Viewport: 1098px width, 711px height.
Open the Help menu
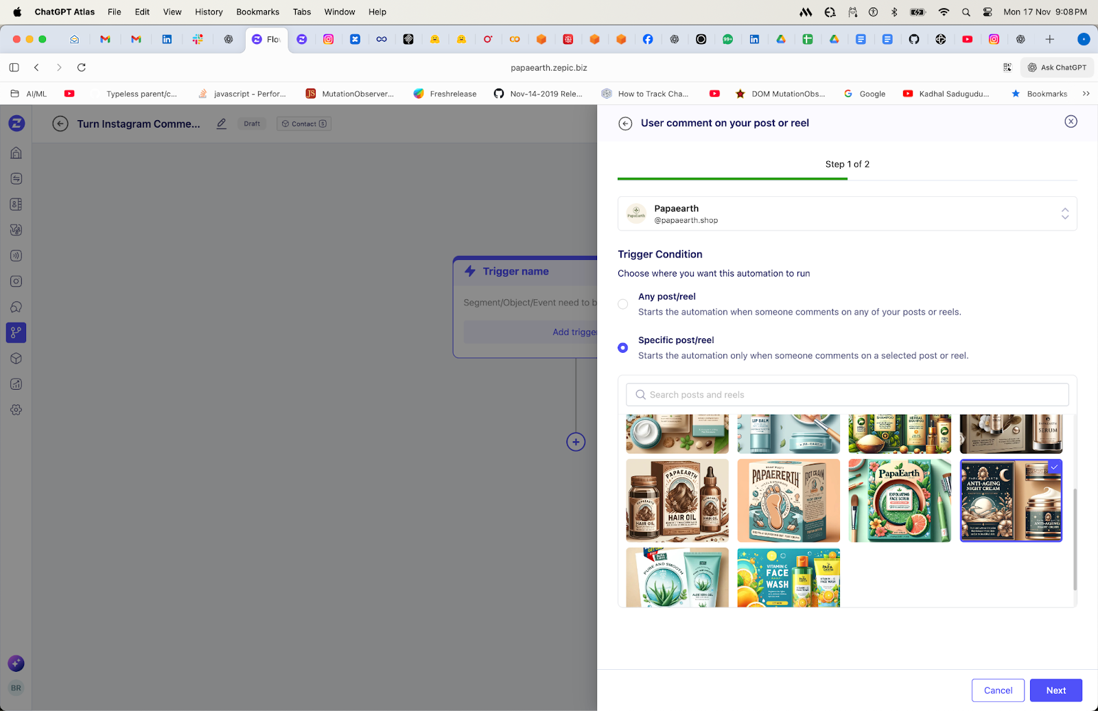[377, 12]
